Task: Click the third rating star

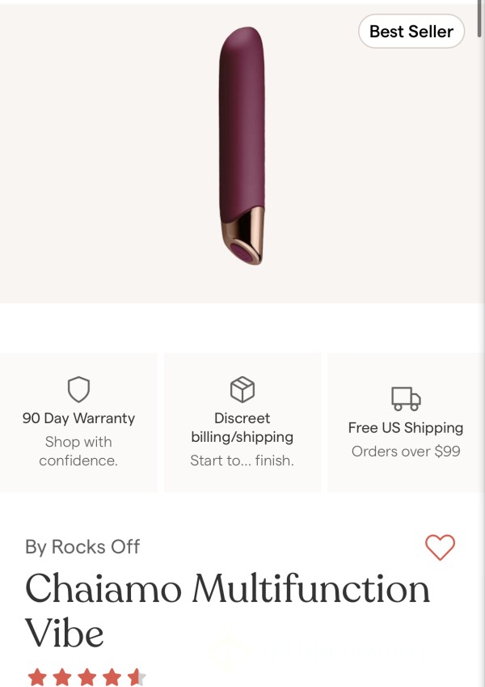Action: (87, 677)
